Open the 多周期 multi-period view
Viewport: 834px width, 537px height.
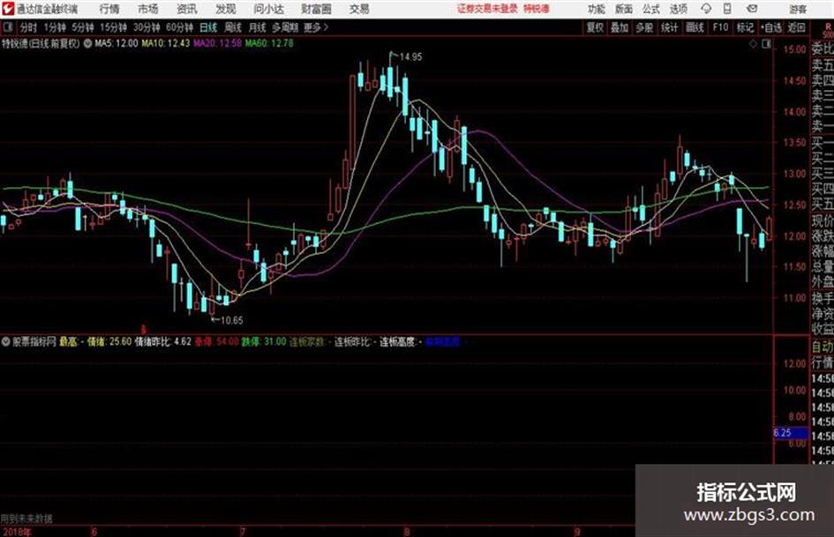(285, 27)
